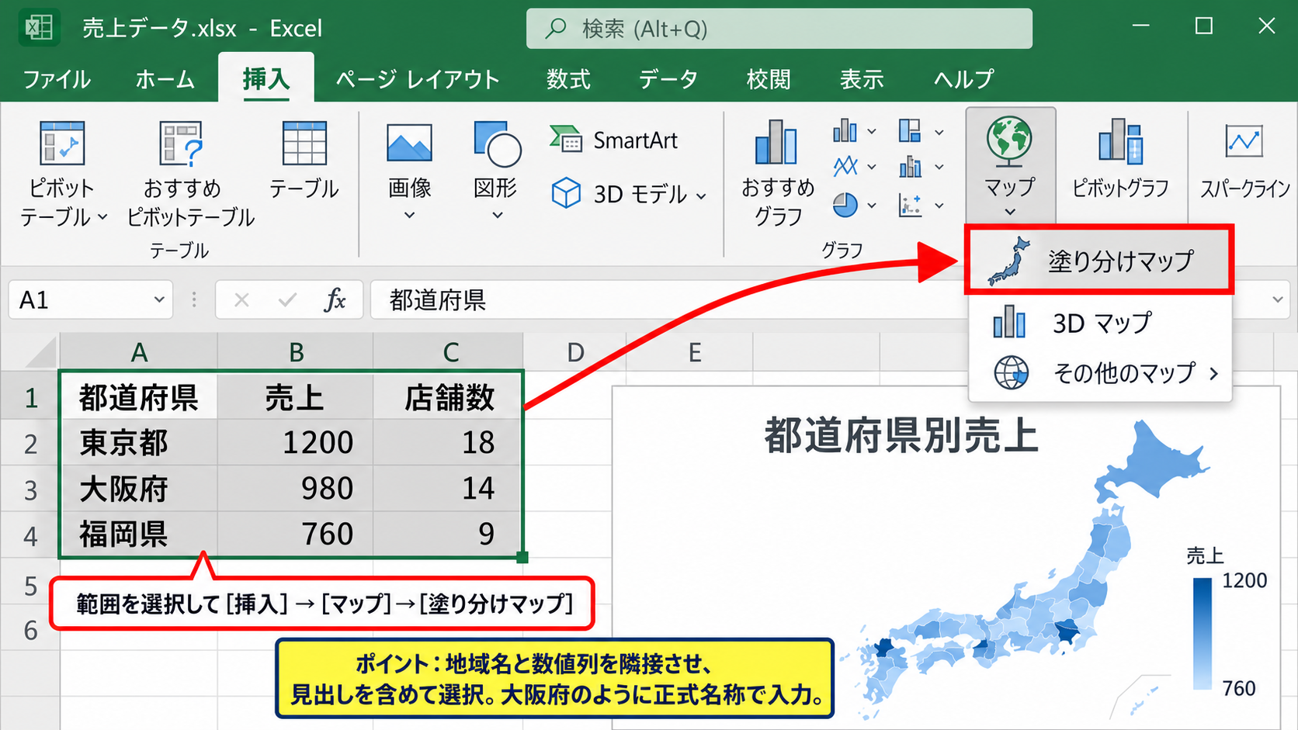Select cell containing 東京都
The width and height of the screenshot is (1298, 730).
point(139,442)
